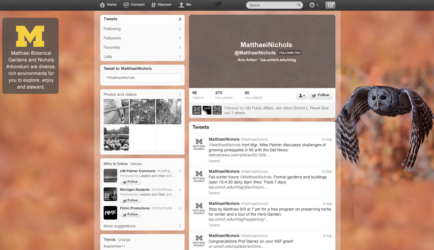Image resolution: width=434 pixels, height=250 pixels.
Task: Open the 5 Sep tweet timestamp
Action: click(328, 236)
